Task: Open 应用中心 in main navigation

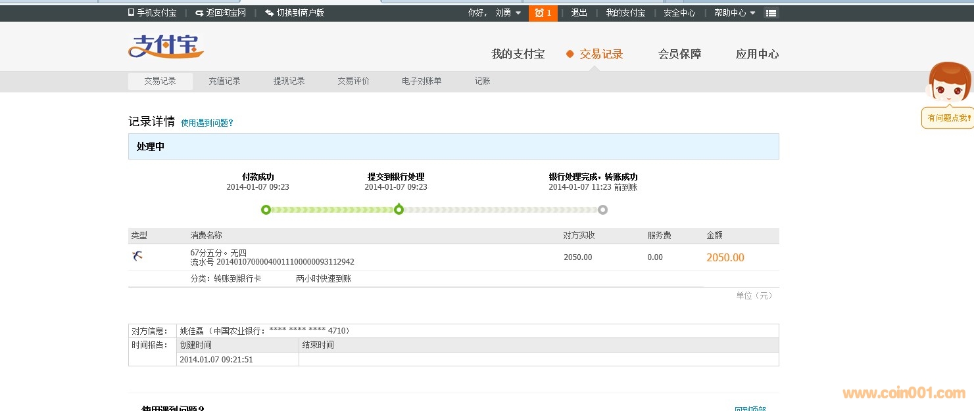Action: (757, 54)
